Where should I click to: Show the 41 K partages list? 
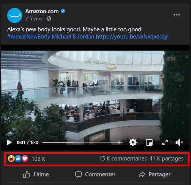pyautogui.click(x=167, y=159)
